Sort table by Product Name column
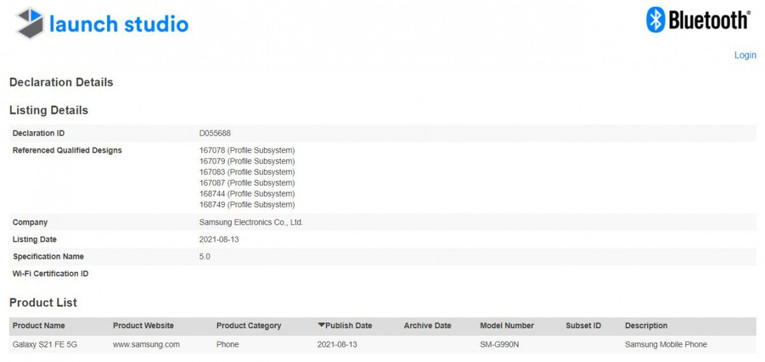Image resolution: width=765 pixels, height=362 pixels. [x=39, y=326]
